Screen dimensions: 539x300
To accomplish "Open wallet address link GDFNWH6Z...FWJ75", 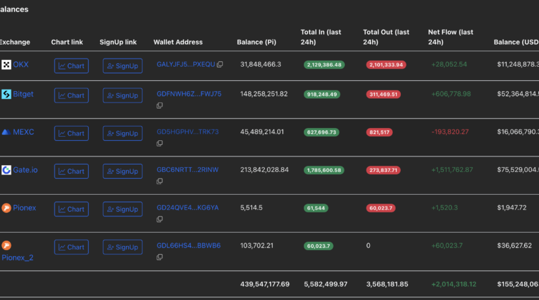I will (x=189, y=94).
